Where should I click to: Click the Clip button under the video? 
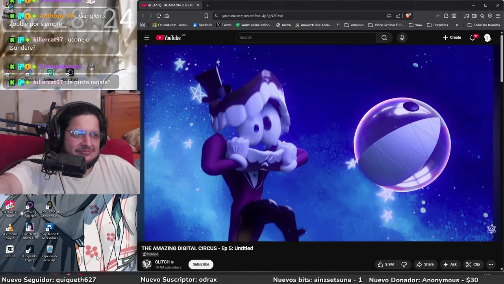click(x=473, y=264)
